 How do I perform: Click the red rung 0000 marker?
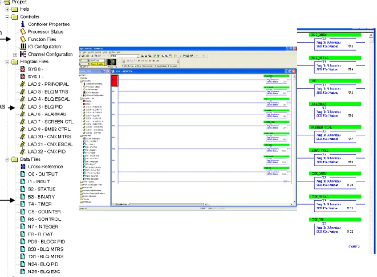pos(115,81)
